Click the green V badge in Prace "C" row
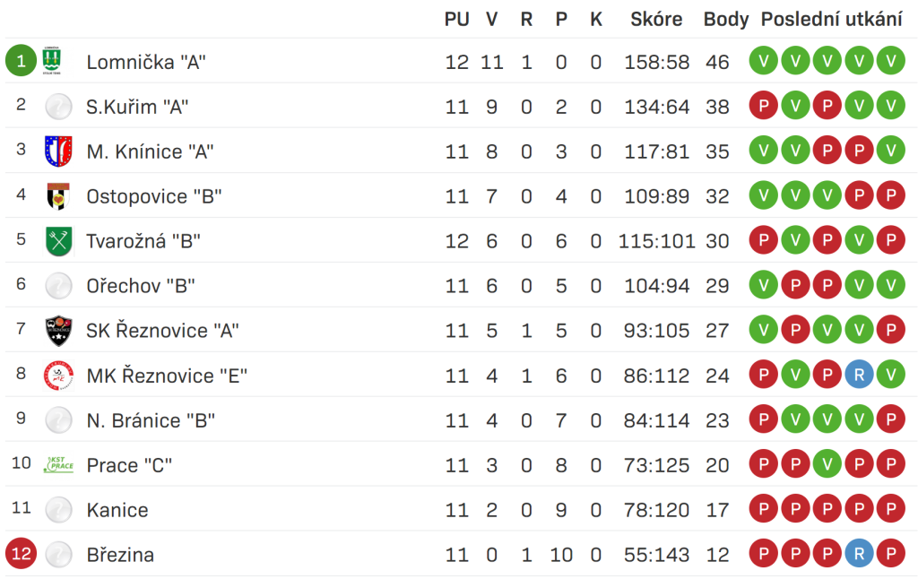 tap(827, 464)
